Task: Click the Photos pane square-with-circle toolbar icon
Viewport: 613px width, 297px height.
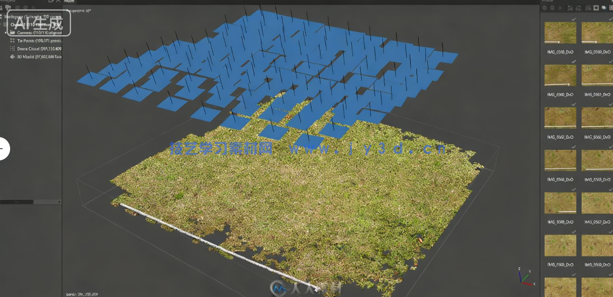Action: pos(596,8)
